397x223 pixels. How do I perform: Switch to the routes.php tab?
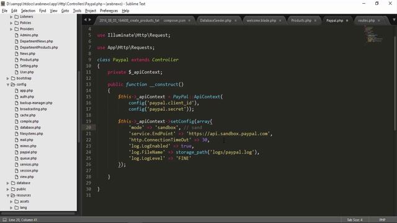coord(366,20)
